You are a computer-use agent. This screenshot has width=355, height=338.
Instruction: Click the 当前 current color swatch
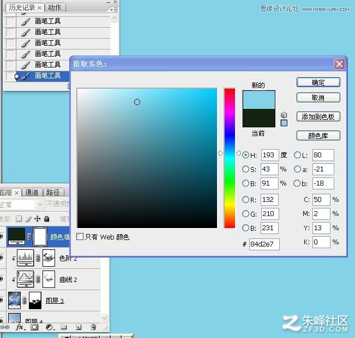[259, 118]
